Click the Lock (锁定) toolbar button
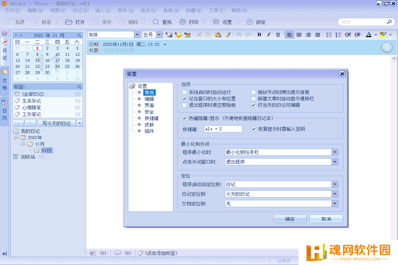 tap(256, 22)
